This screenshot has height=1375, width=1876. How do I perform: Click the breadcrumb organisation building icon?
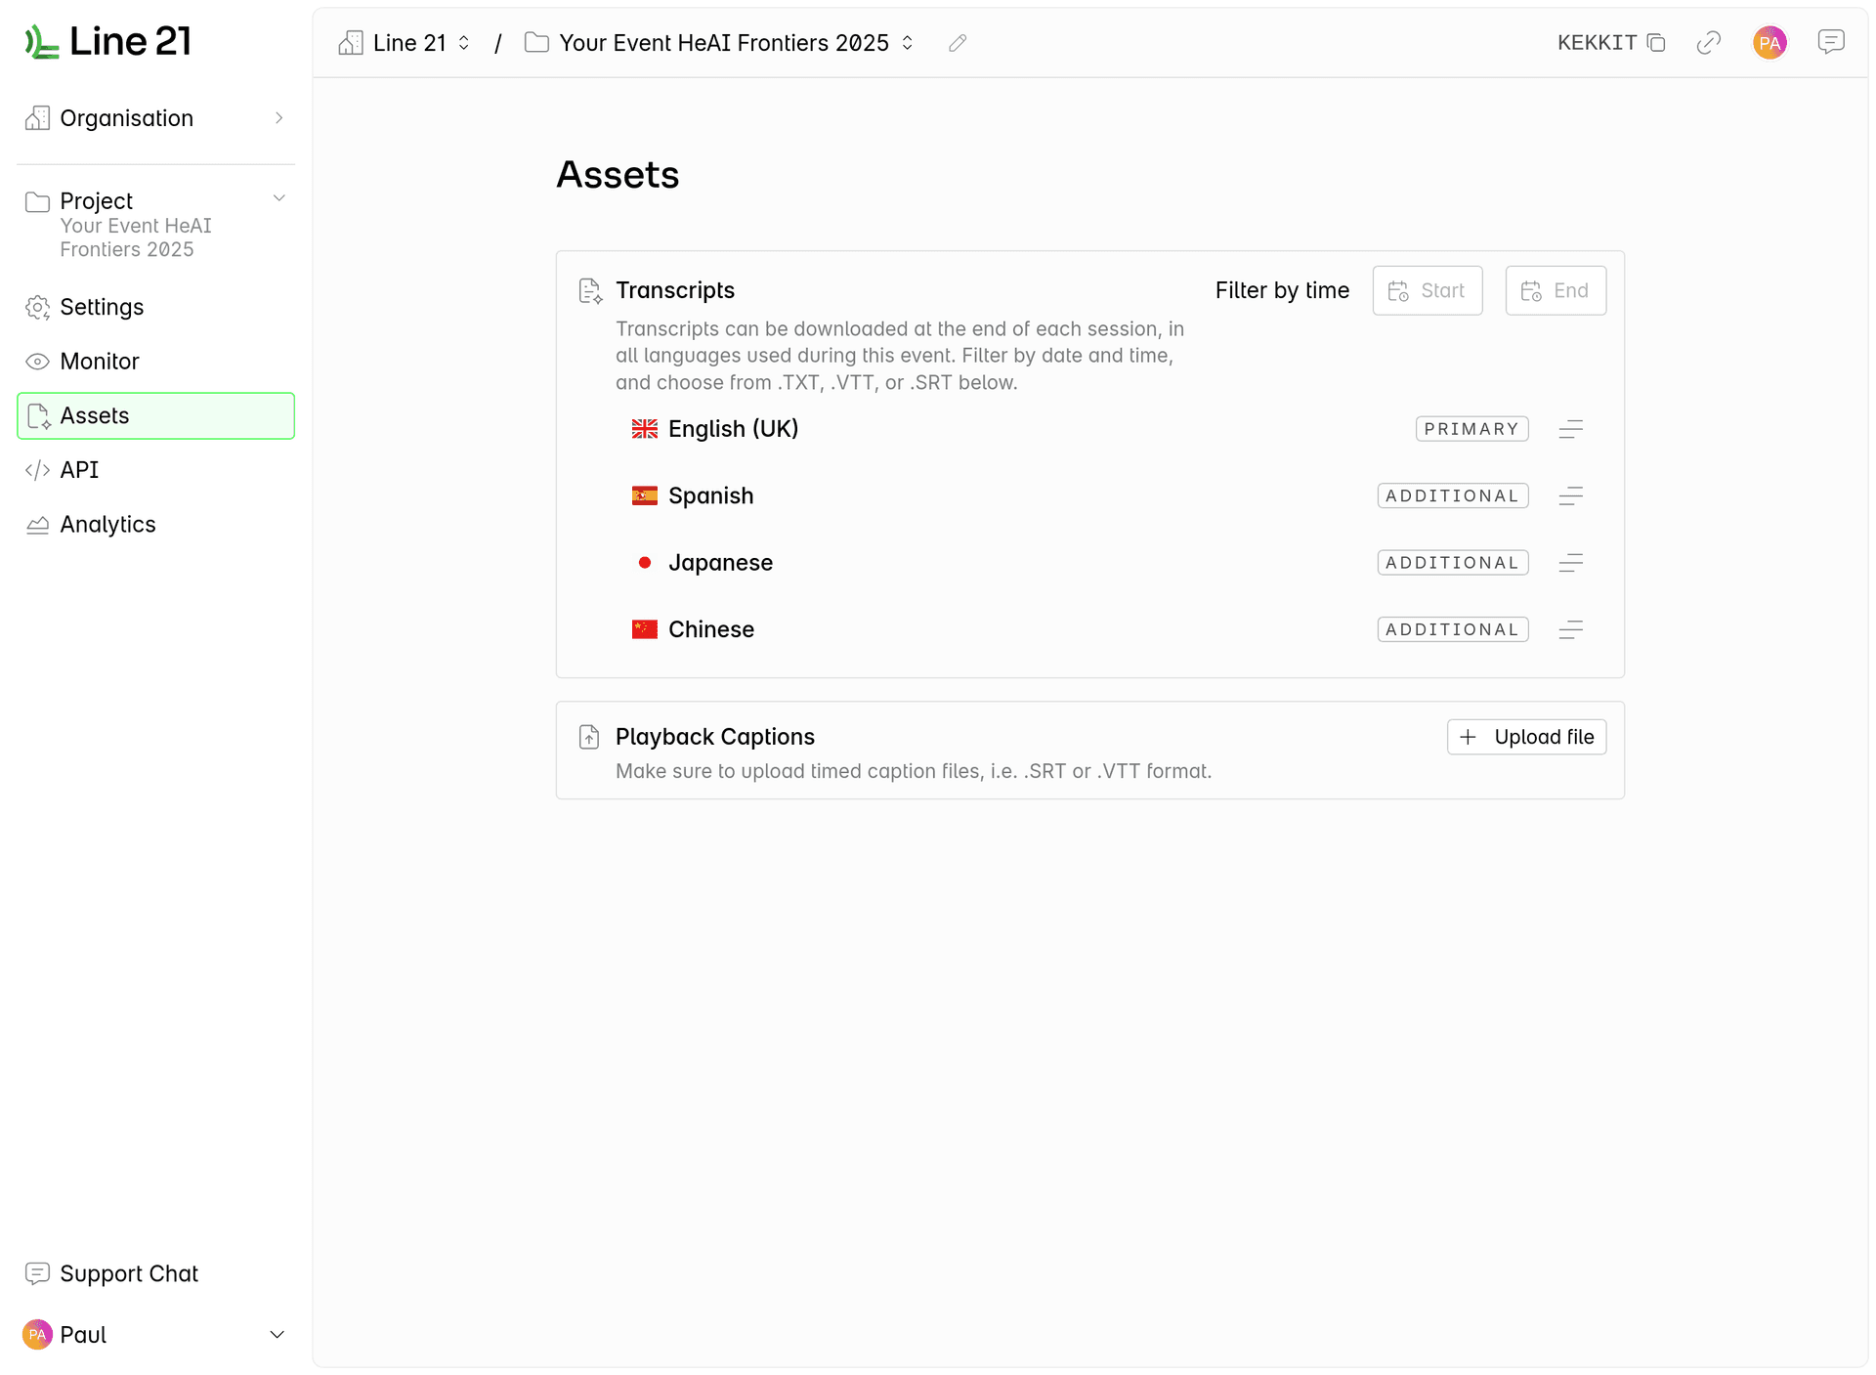coord(351,43)
